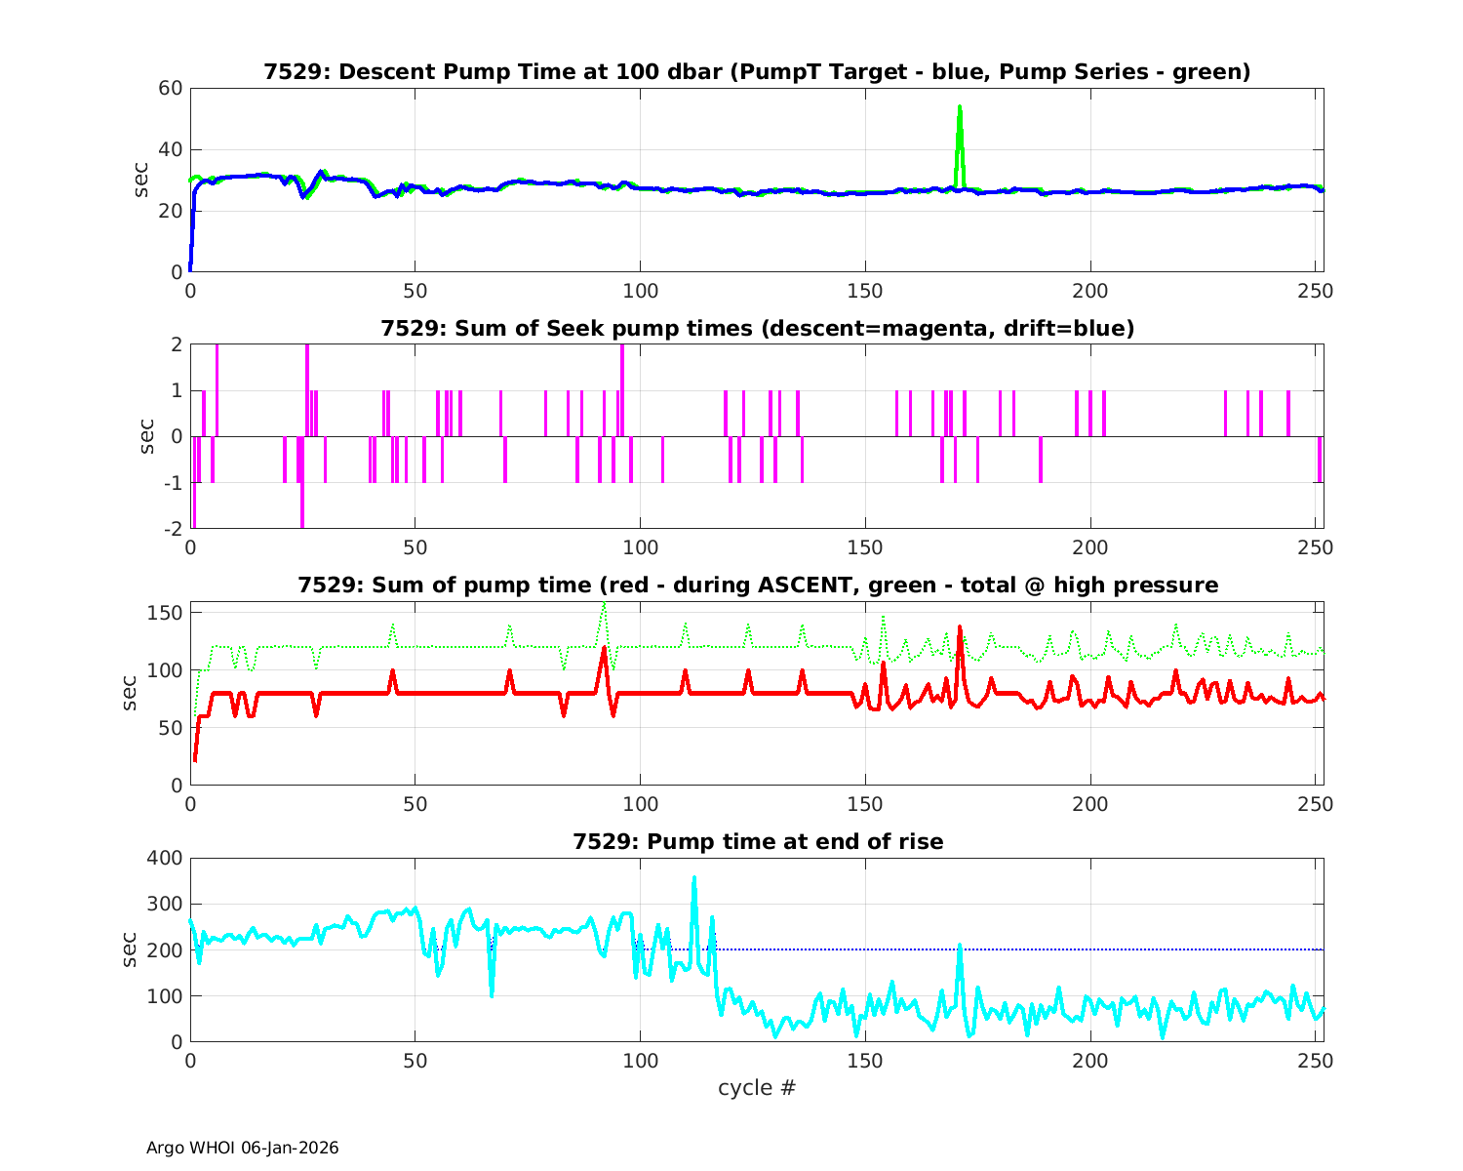Select the Pump time at end of rise title
This screenshot has height=1171, width=1463.
click(757, 841)
